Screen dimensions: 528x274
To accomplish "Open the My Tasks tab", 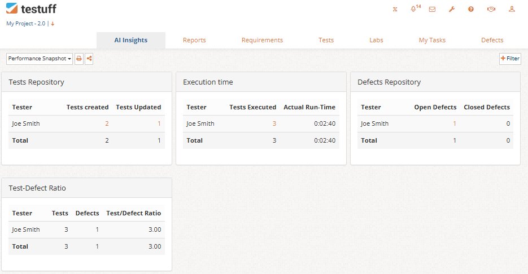I will click(432, 40).
